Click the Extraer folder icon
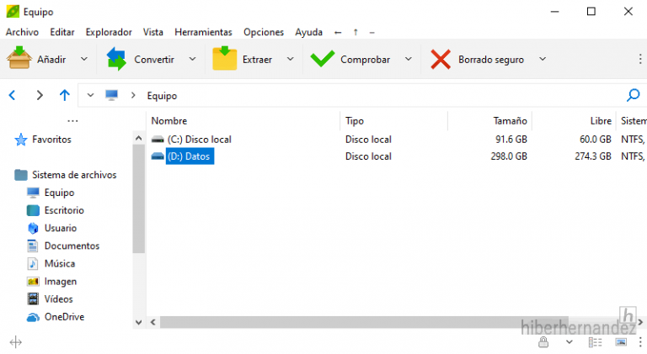647x354 pixels. (x=225, y=59)
